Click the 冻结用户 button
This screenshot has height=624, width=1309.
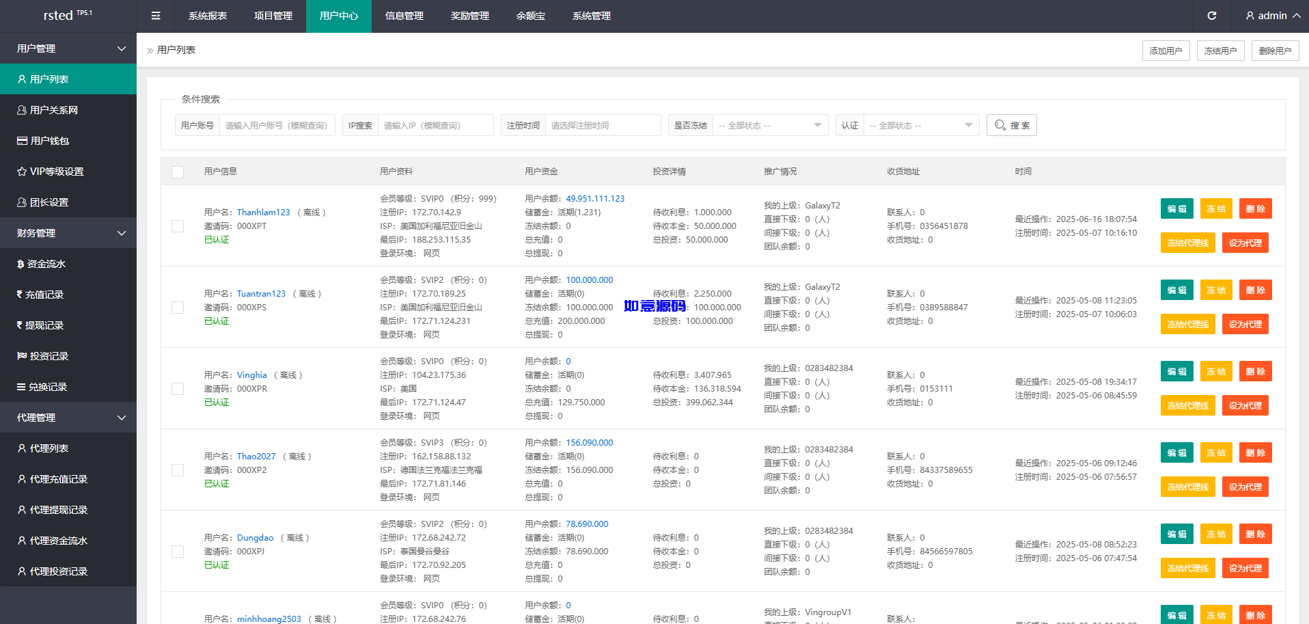[1221, 51]
